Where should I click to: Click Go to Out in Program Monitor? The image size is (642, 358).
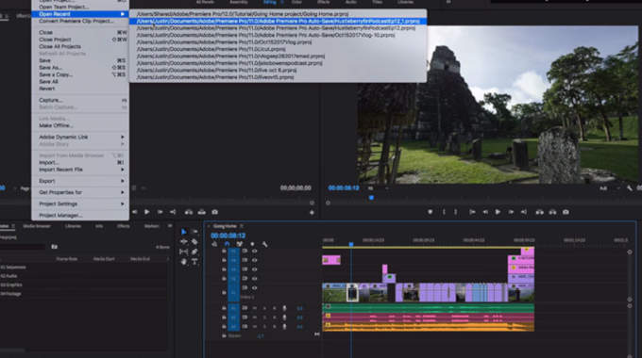point(524,212)
